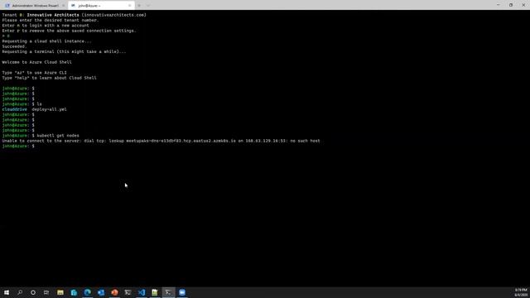Open Windows search from taskbar
Image resolution: width=530 pixels, height=298 pixels.
click(20, 292)
